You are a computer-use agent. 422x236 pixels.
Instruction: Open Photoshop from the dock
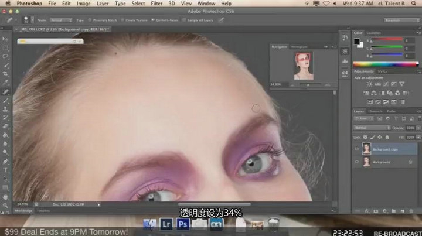[x=182, y=224]
